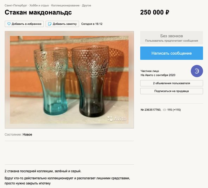Click the Частное лицо seller label

click(x=150, y=71)
